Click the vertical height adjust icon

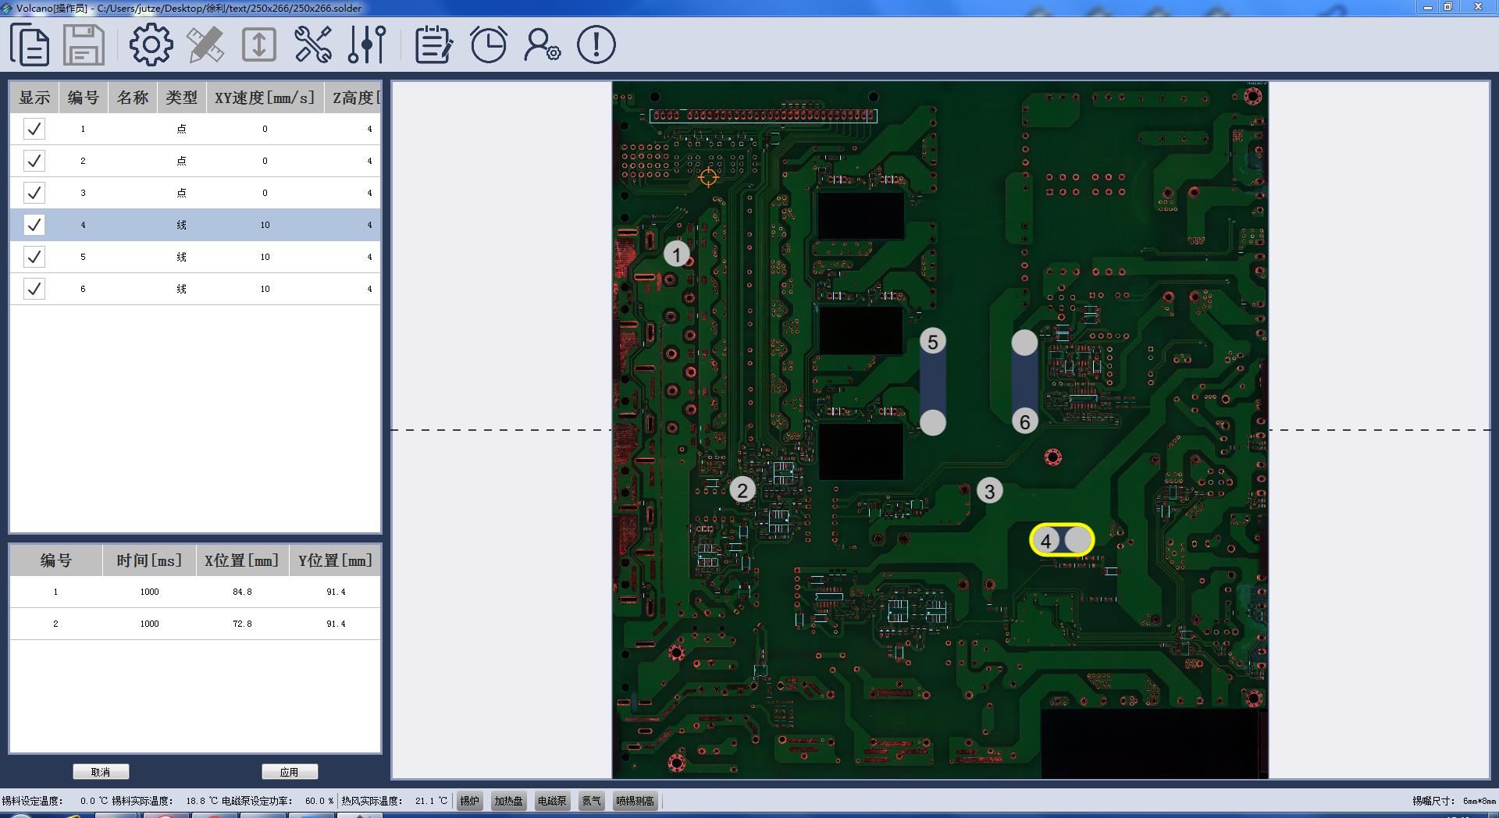click(x=259, y=44)
